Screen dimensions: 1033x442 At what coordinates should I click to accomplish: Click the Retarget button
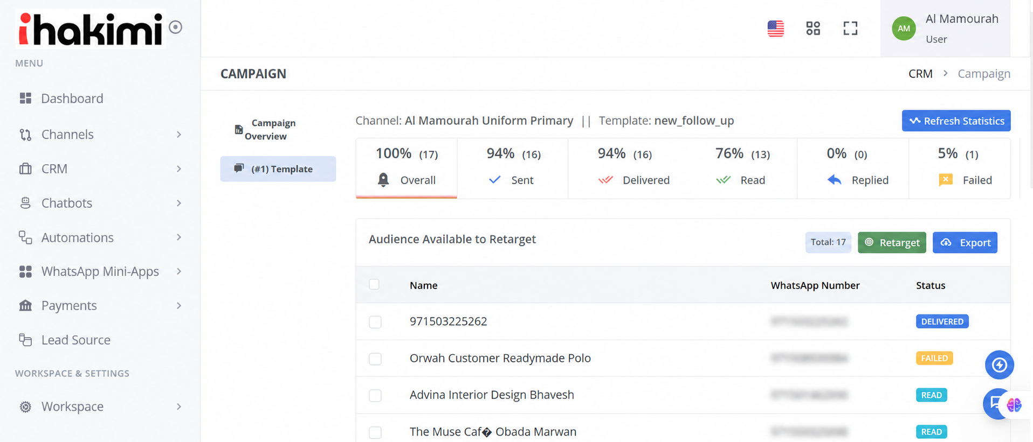coord(892,242)
